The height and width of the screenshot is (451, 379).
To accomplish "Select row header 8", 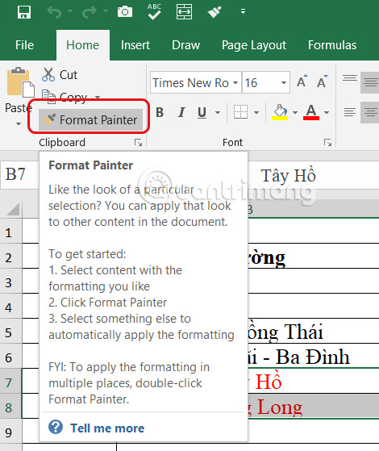I will click(x=10, y=407).
